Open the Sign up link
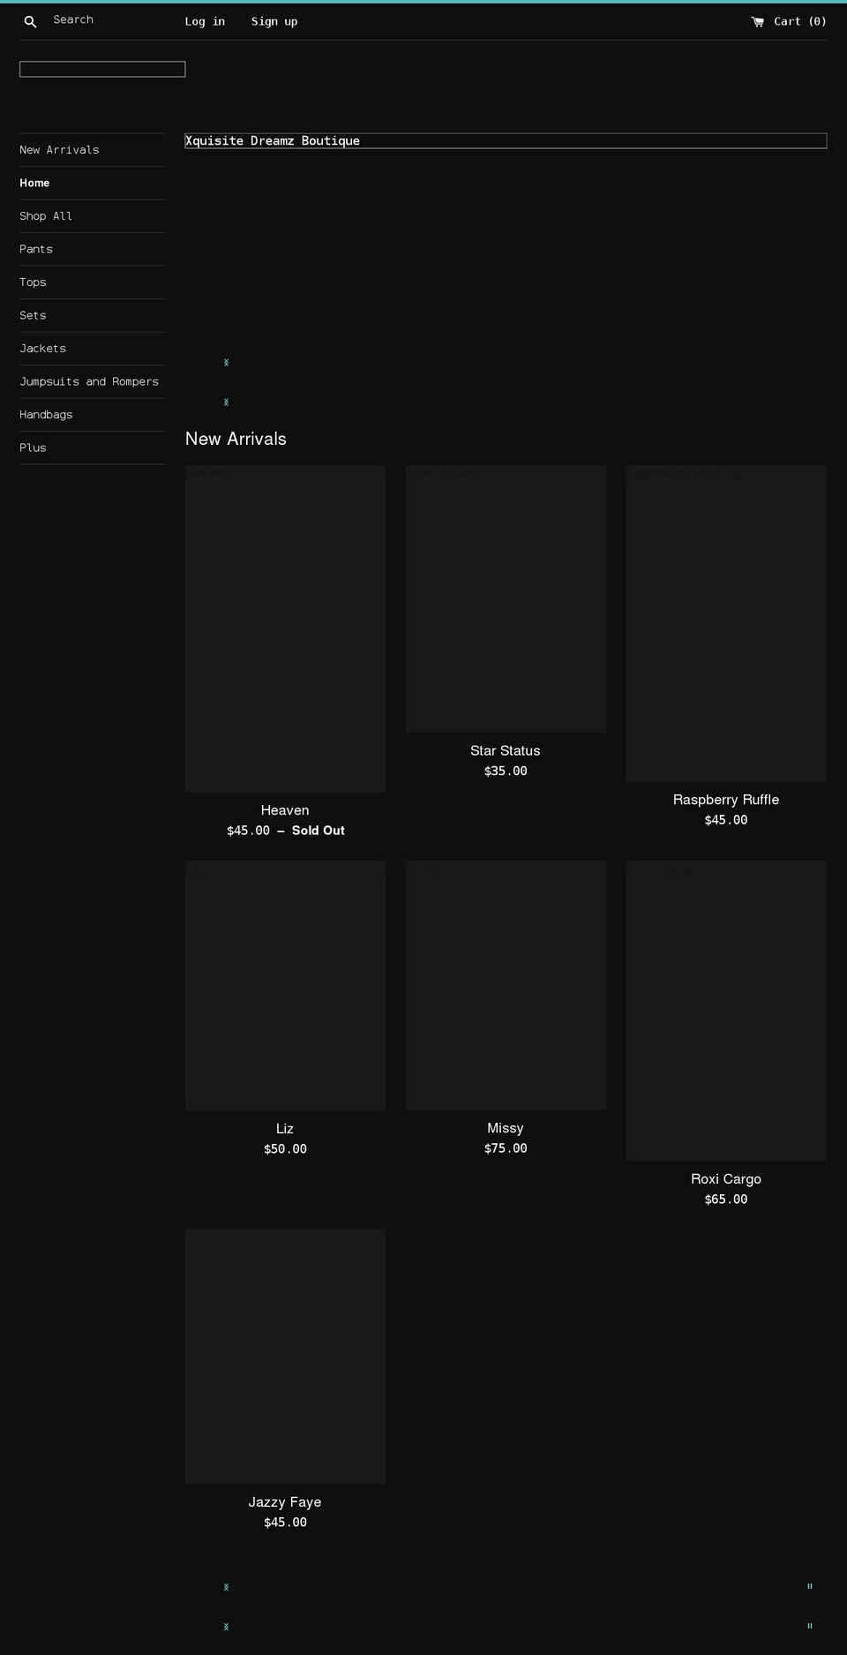This screenshot has height=1655, width=847. (x=274, y=21)
